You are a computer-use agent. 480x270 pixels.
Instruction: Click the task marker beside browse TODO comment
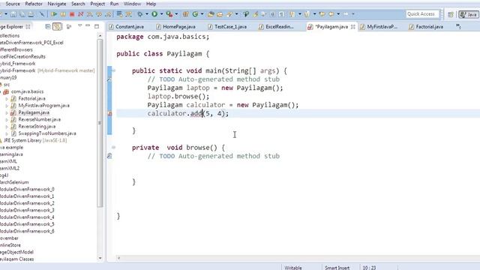(x=109, y=156)
